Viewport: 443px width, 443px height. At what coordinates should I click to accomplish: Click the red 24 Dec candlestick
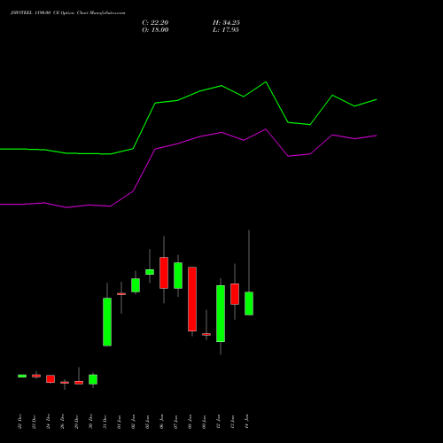(51, 379)
